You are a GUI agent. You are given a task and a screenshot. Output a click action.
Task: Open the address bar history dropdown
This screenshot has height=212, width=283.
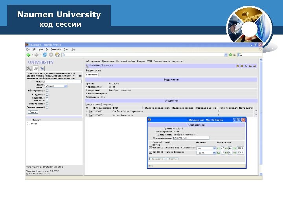226,55
